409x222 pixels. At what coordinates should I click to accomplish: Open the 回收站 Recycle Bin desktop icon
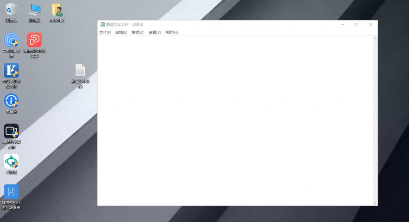[11, 12]
